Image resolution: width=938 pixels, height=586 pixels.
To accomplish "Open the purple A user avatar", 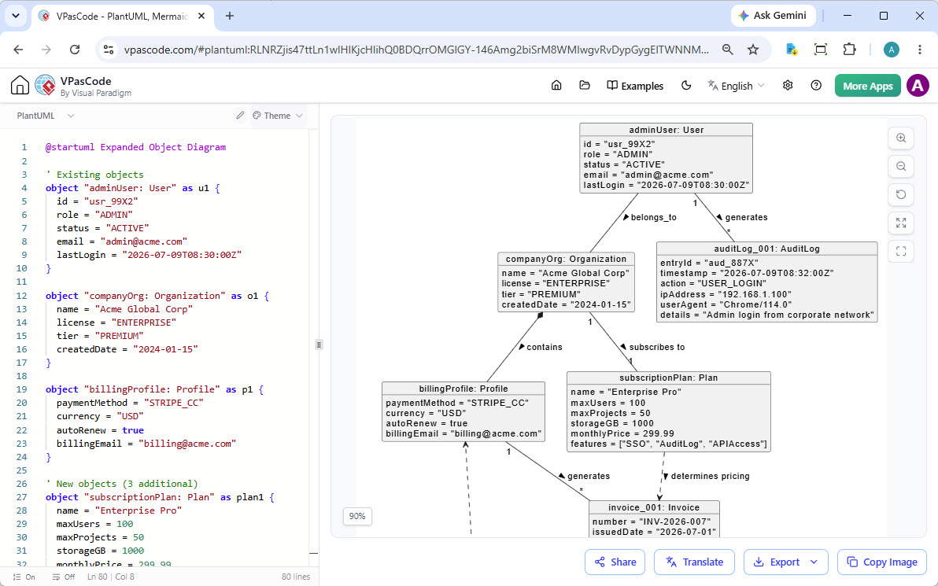I will [x=918, y=86].
